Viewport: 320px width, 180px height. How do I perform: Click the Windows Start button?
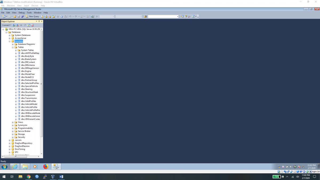pos(4,177)
